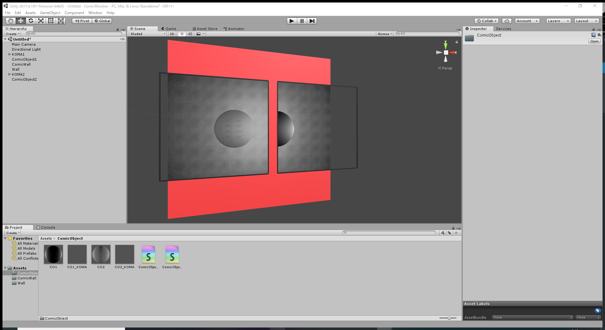
Task: Select the Rect Transform tool
Action: [x=51, y=21]
